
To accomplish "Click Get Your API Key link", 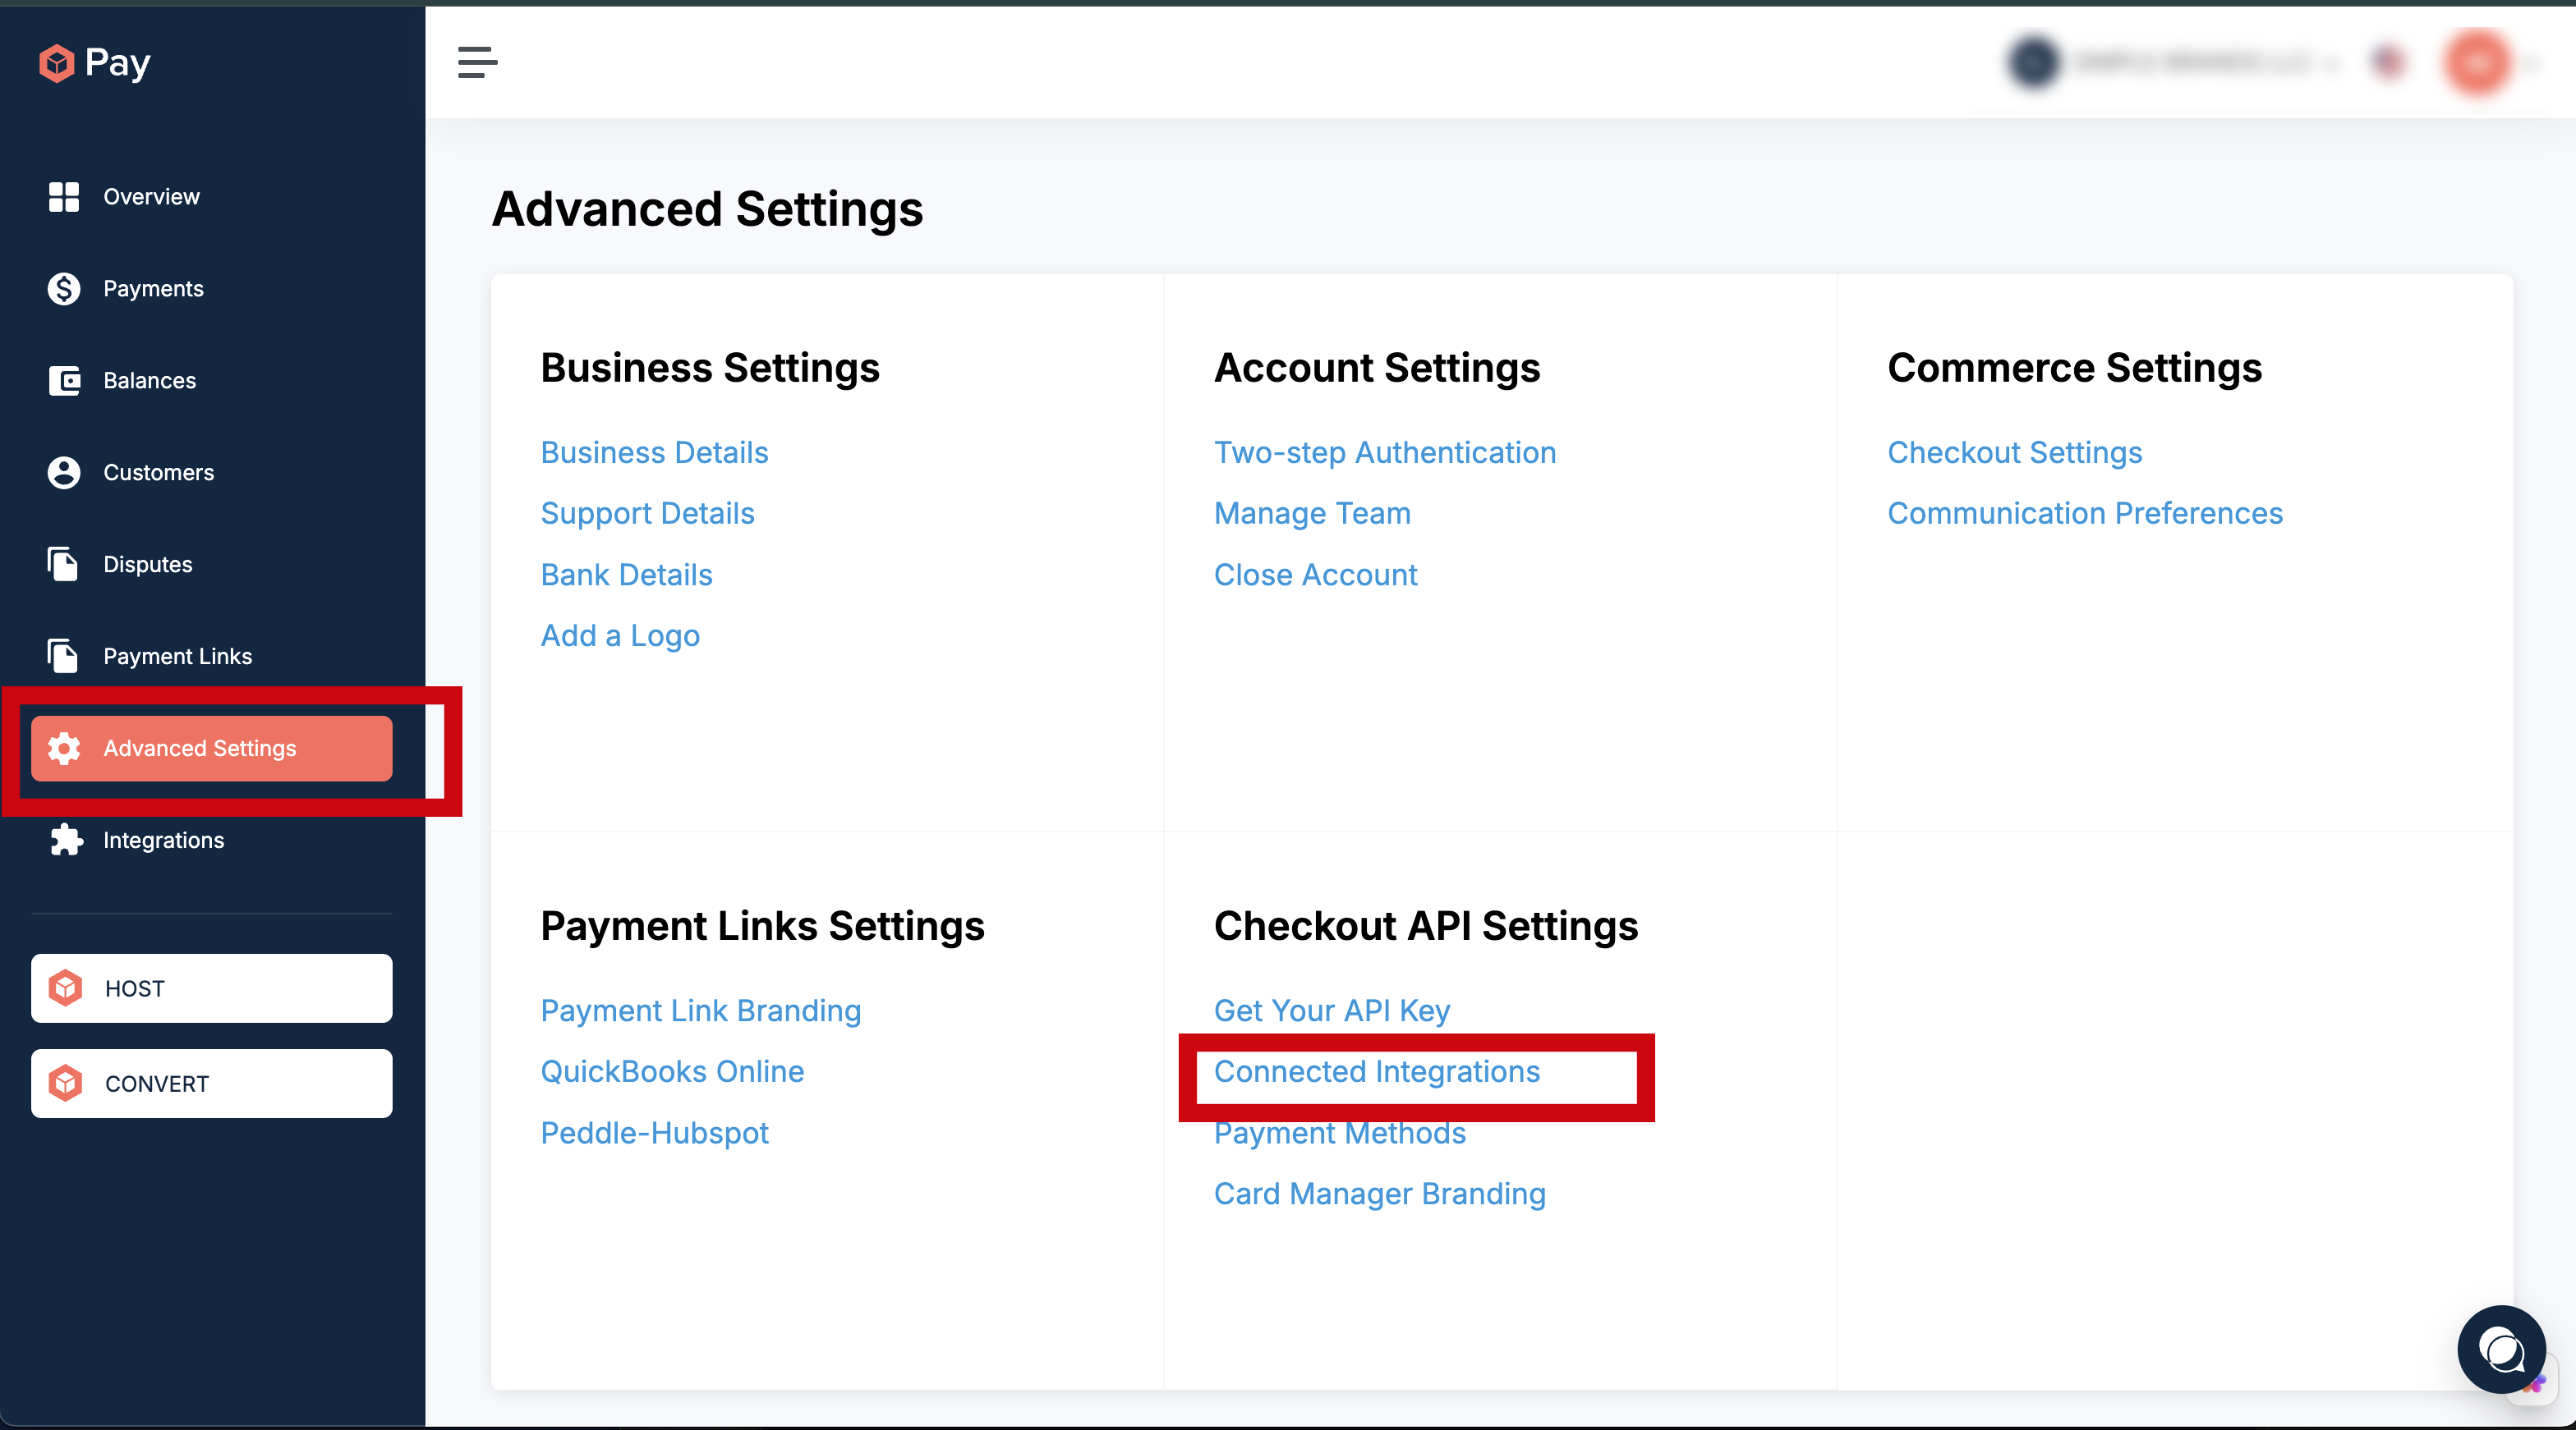I will [x=1331, y=1011].
